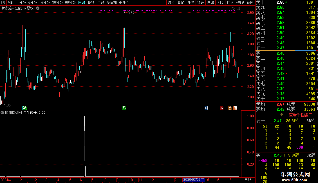Click the lightning icon beside 查看千档盘口
The image size is (318, 183).
pyautogui.click(x=282, y=115)
